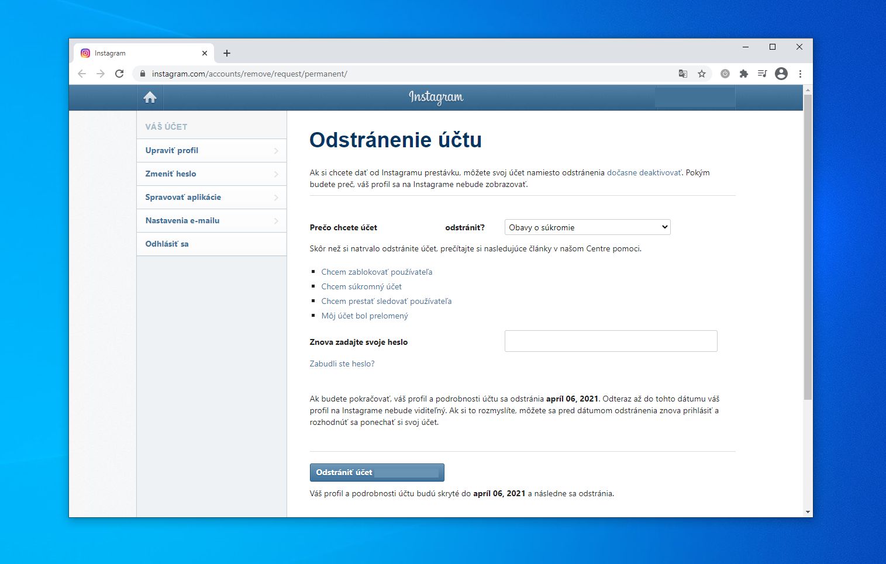
Task: Open the Chrome three-dot menu
Action: click(800, 74)
